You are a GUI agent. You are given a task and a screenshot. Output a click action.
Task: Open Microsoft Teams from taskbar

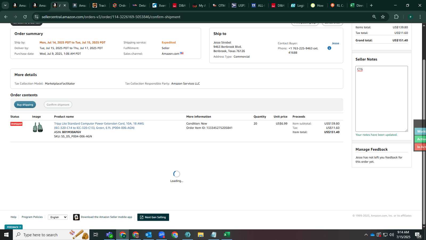109,235
